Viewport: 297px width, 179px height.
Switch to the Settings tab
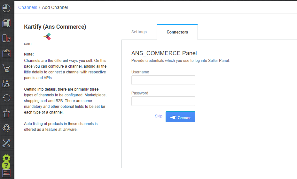(x=139, y=32)
